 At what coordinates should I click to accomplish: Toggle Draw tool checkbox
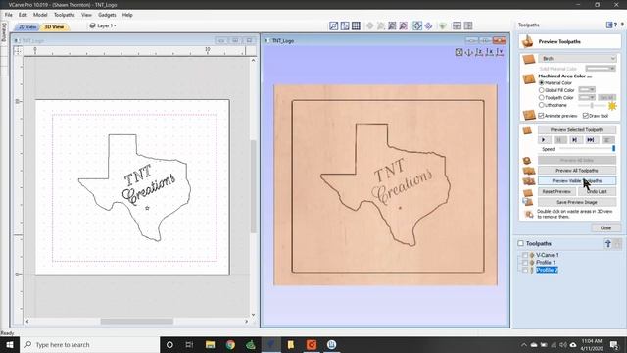pos(586,116)
